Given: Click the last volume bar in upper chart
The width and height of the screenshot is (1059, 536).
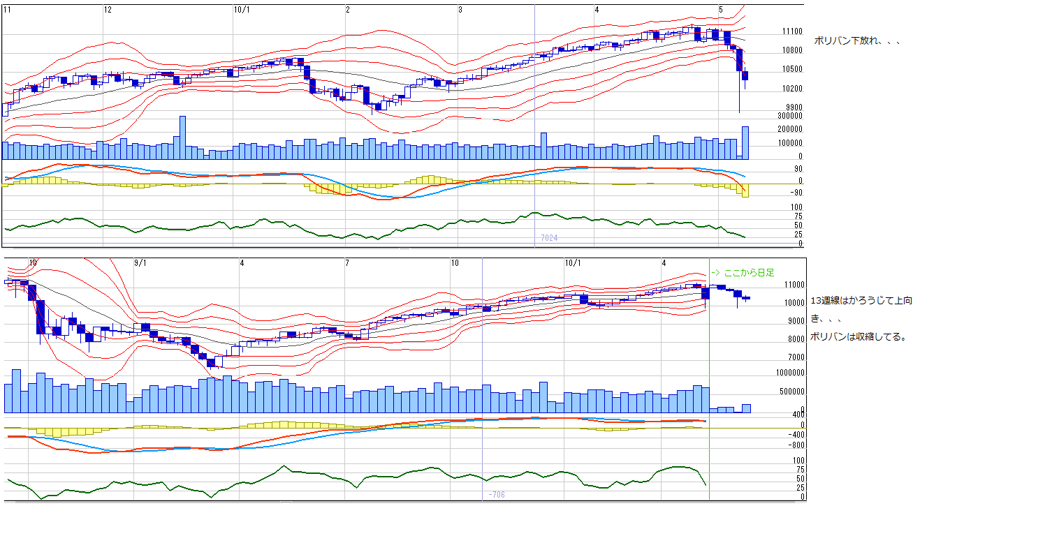Looking at the screenshot, I should pyautogui.click(x=745, y=143).
